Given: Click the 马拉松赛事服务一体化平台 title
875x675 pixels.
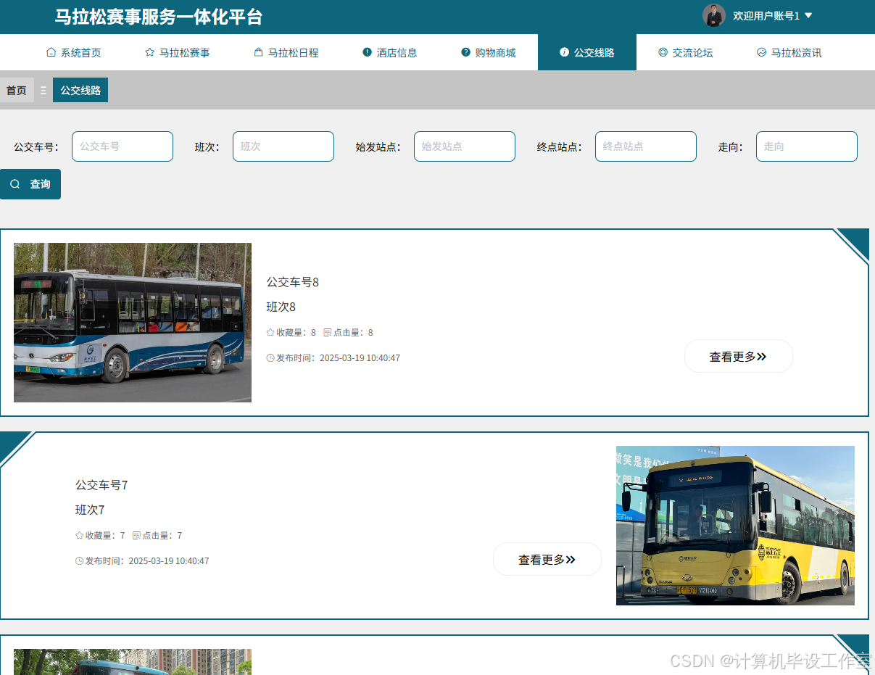Looking at the screenshot, I should pos(159,17).
